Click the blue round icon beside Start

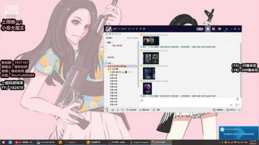pyautogui.click(x=10, y=142)
